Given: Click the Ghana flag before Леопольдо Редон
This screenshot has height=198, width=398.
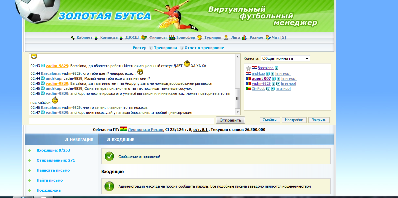Looking at the screenshot, I should tap(123, 130).
